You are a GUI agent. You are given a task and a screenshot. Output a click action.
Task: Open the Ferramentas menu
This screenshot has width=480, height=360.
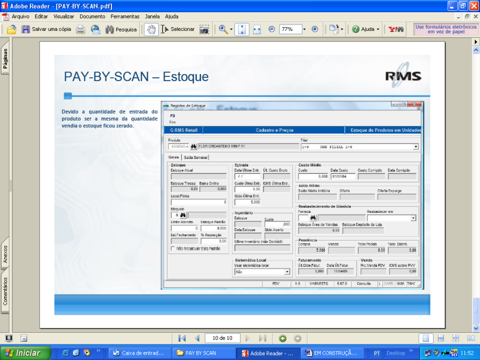(125, 17)
